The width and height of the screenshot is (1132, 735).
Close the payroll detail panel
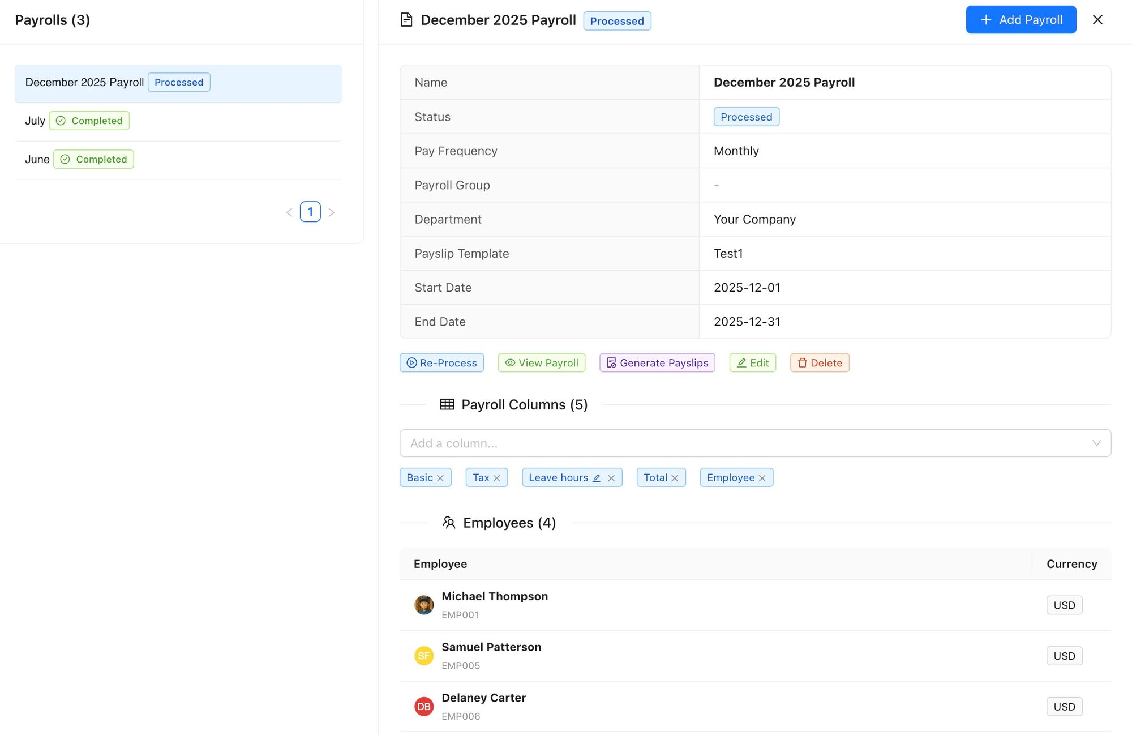click(1097, 20)
